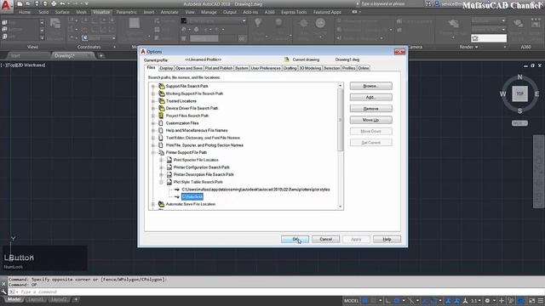Expand Printer Configuration Search Path node
Screen dimensions: 545x306
point(161,167)
